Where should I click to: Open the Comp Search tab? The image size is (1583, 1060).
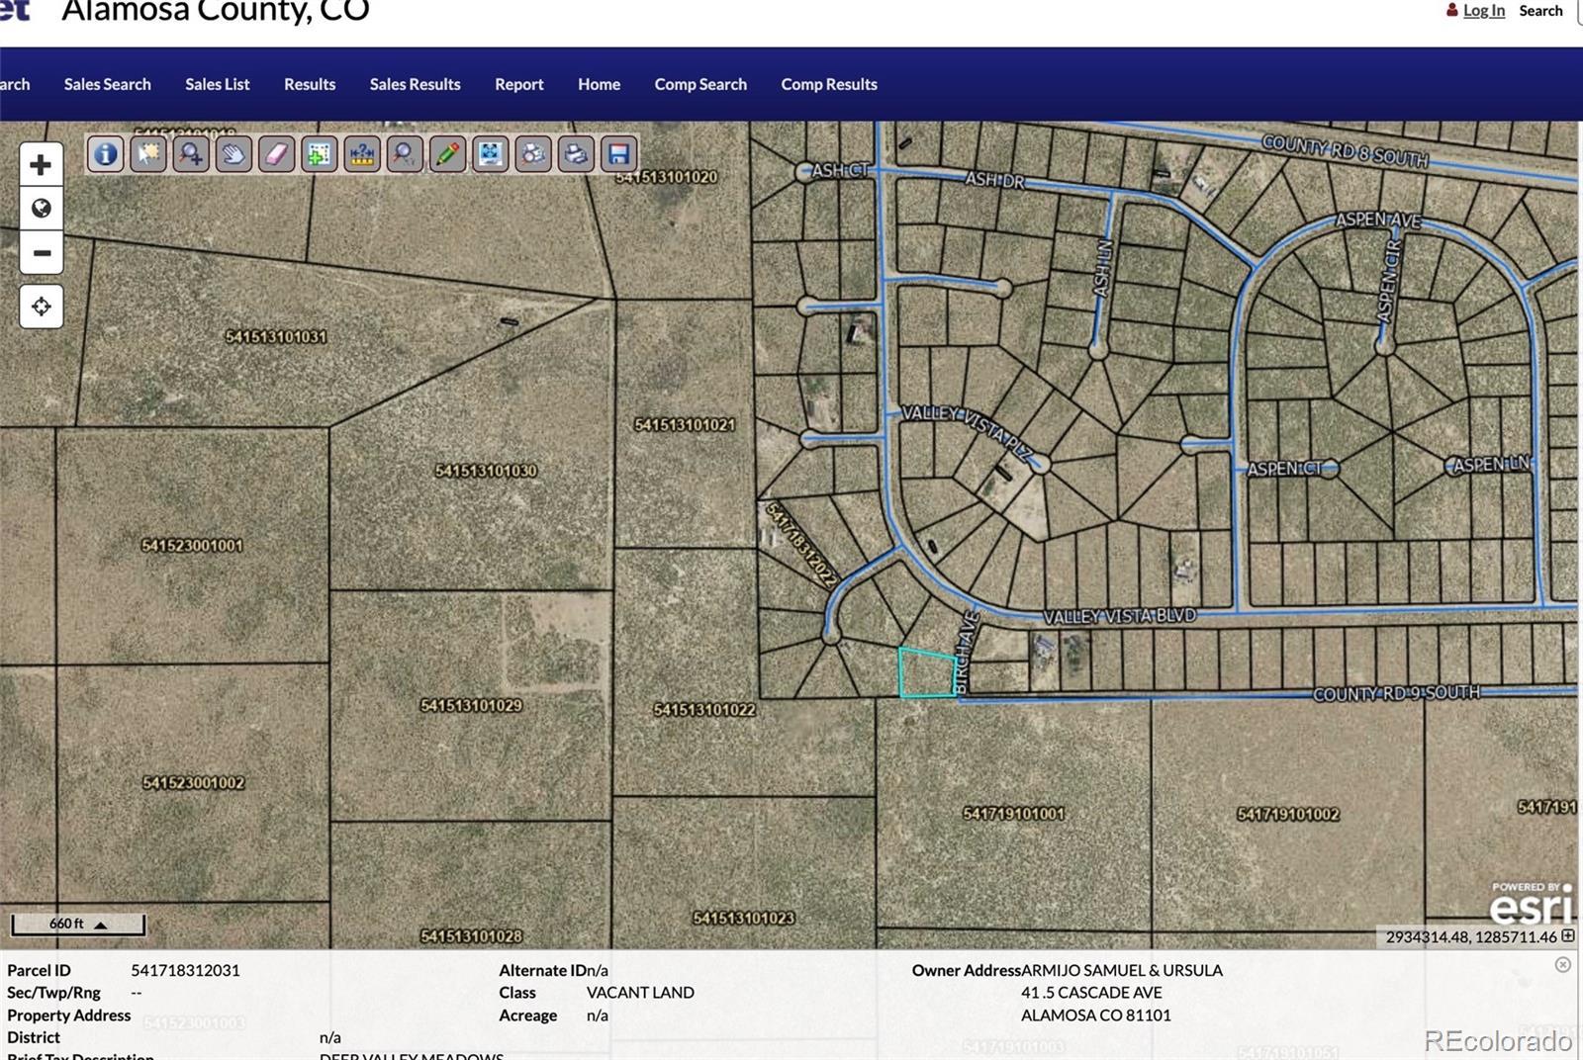pyautogui.click(x=700, y=84)
